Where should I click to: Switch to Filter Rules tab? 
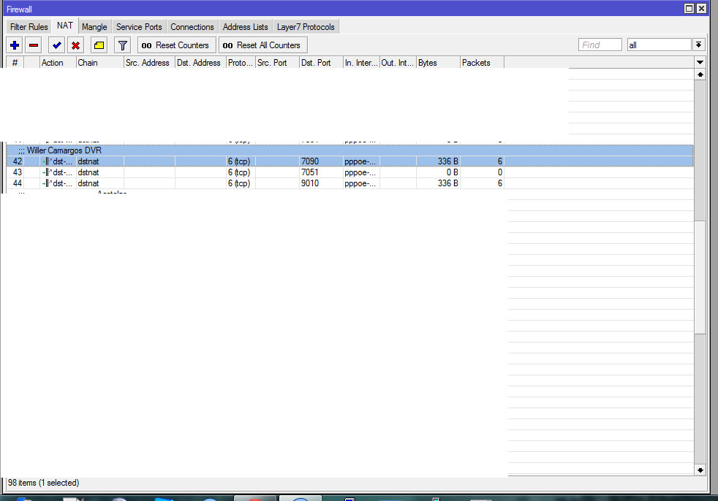pyautogui.click(x=29, y=27)
